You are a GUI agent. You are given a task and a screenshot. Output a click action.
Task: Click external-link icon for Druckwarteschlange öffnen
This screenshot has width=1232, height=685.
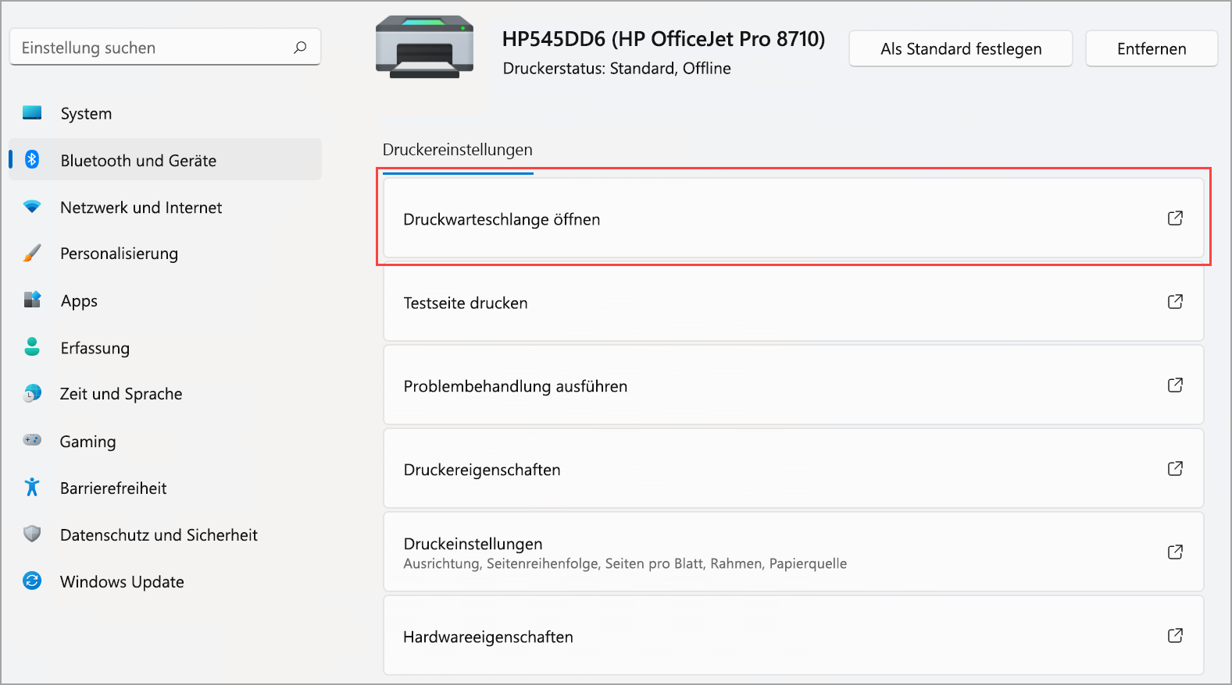point(1175,218)
